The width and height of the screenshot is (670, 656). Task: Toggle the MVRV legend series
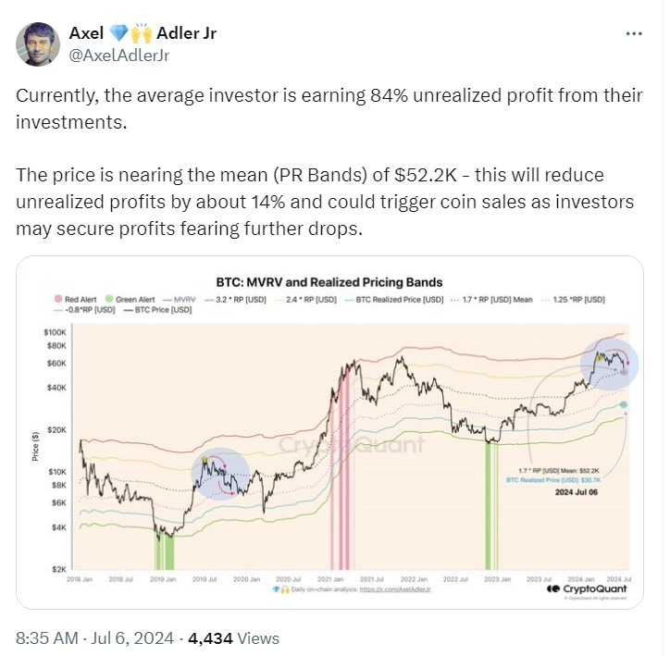pos(179,300)
